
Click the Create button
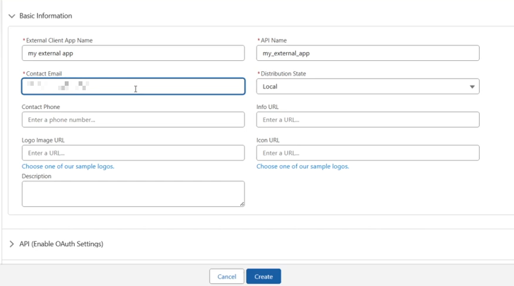[x=263, y=277]
